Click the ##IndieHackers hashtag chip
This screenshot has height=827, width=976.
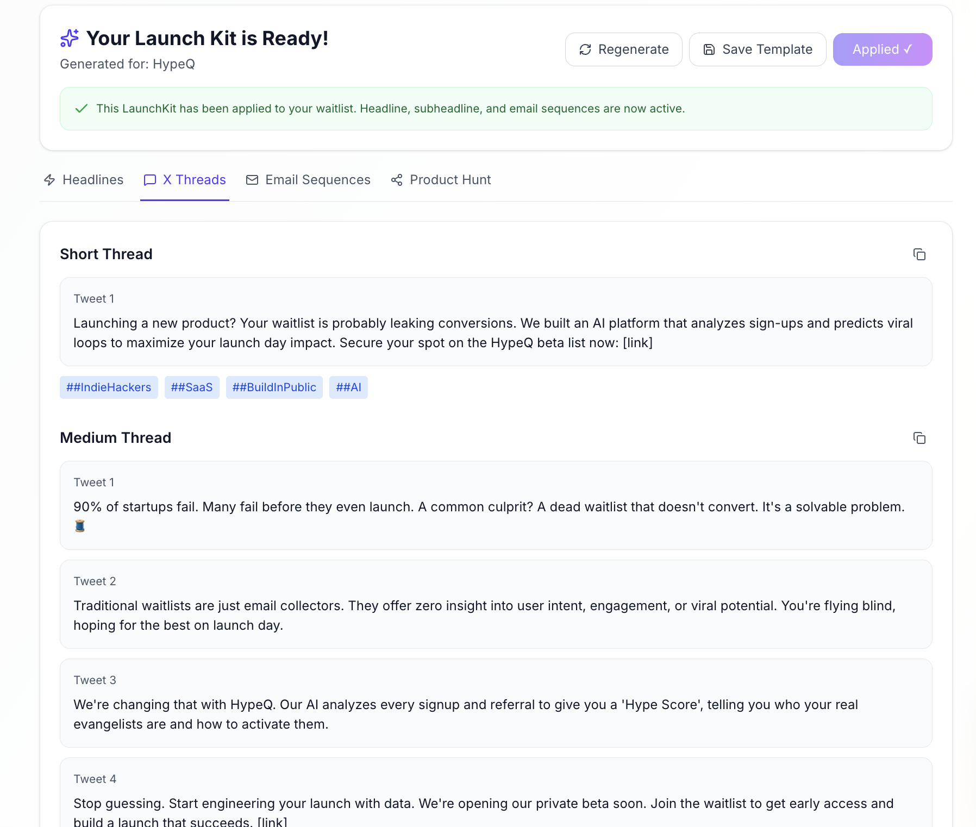pos(109,387)
